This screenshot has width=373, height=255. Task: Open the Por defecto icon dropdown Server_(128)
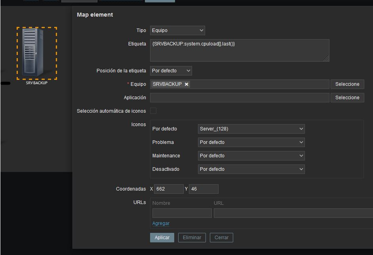[251, 129]
